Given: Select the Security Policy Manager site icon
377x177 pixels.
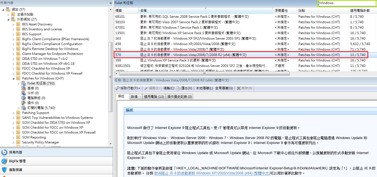Looking at the screenshot, I should [x=18, y=142].
